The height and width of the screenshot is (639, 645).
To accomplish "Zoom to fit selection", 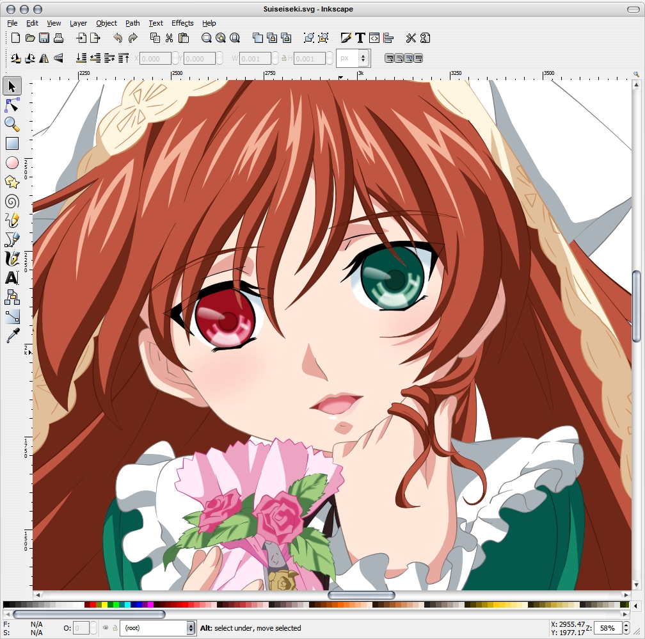I will (207, 38).
